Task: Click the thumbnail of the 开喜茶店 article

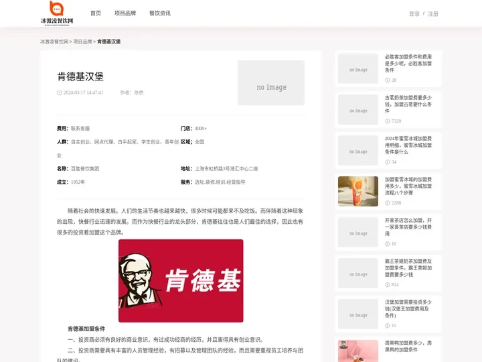Action: 358,232
